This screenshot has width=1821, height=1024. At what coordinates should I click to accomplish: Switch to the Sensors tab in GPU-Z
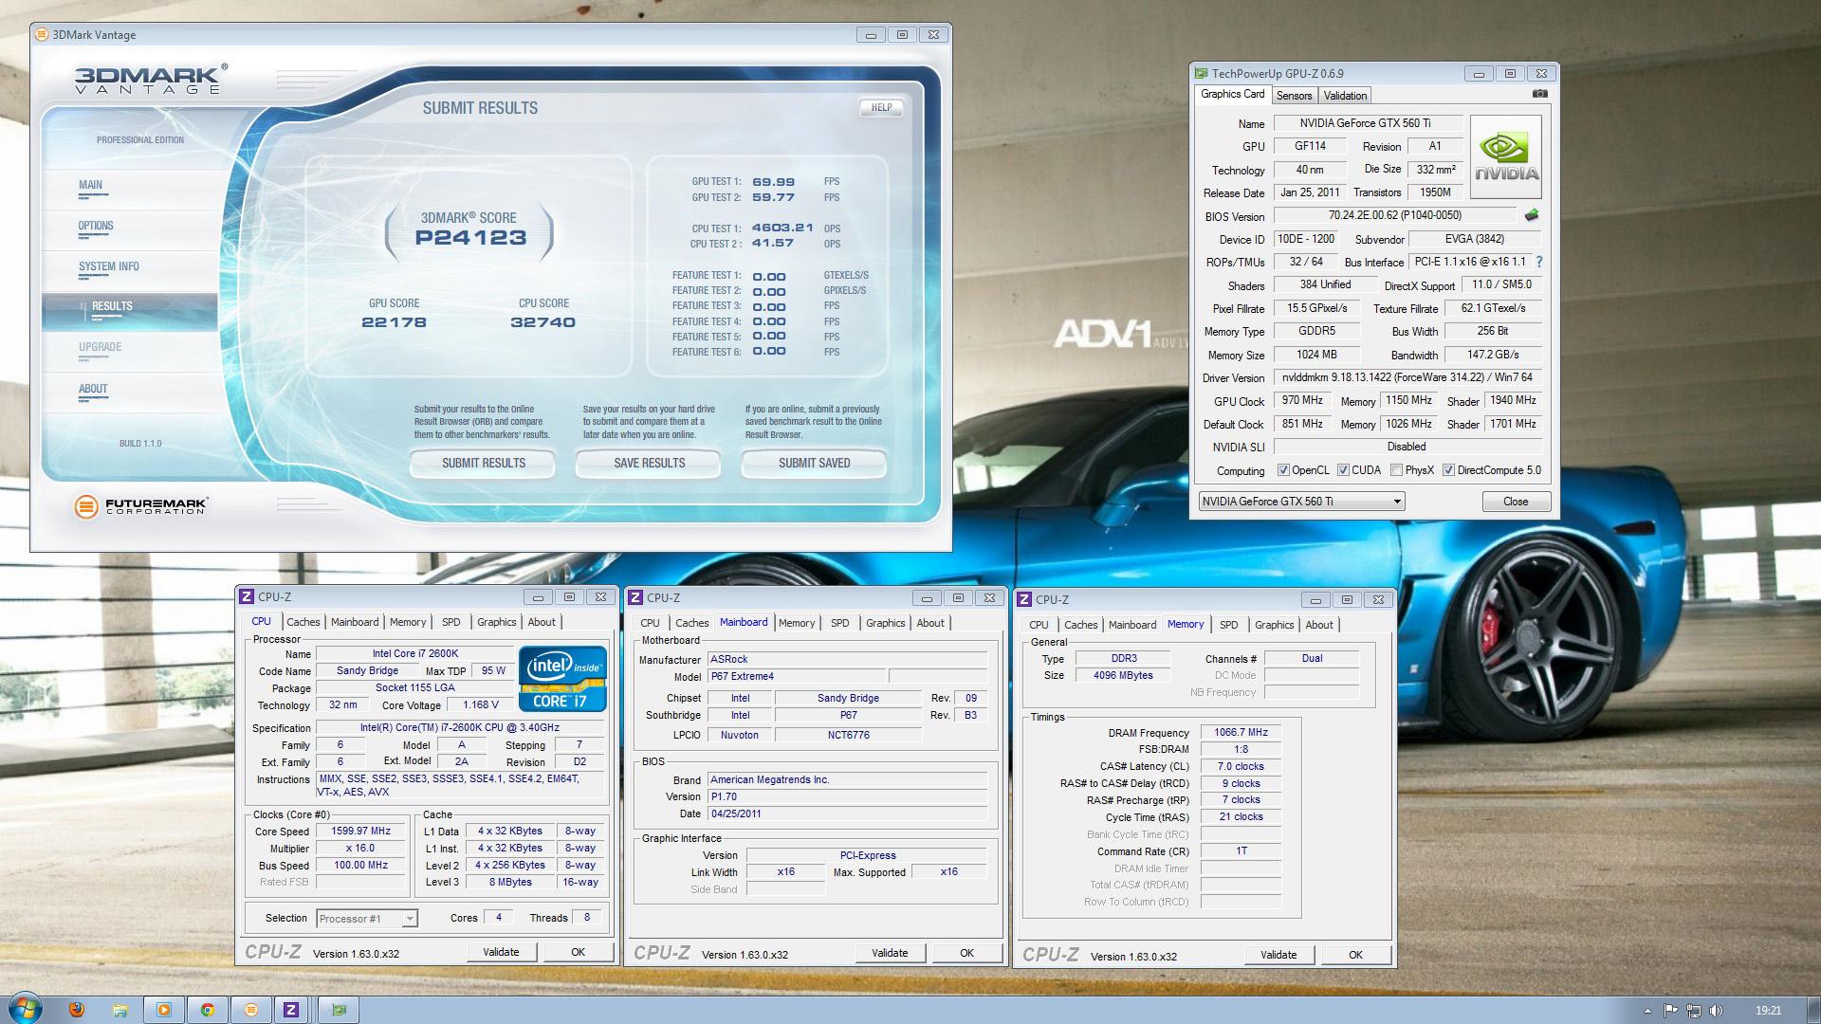(1294, 95)
